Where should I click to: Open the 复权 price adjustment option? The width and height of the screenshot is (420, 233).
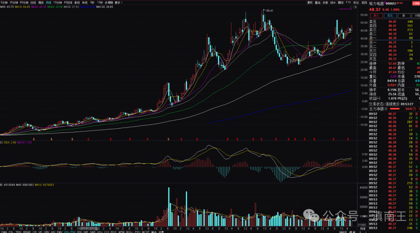click(x=310, y=2)
